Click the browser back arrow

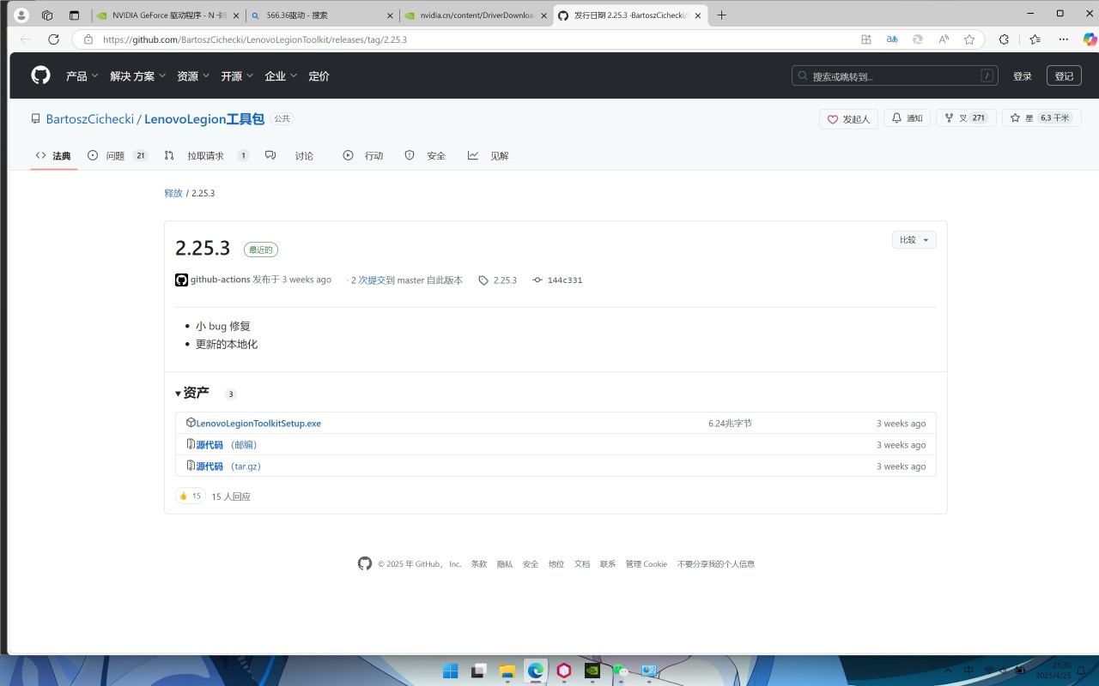coord(25,39)
